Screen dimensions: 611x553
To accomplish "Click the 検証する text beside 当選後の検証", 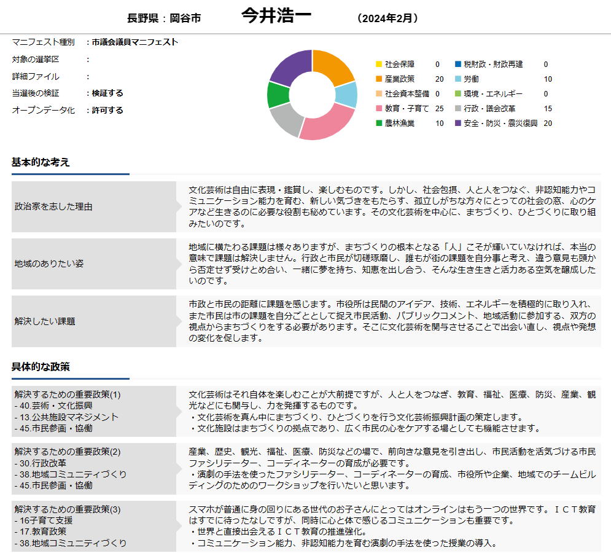I will [107, 93].
